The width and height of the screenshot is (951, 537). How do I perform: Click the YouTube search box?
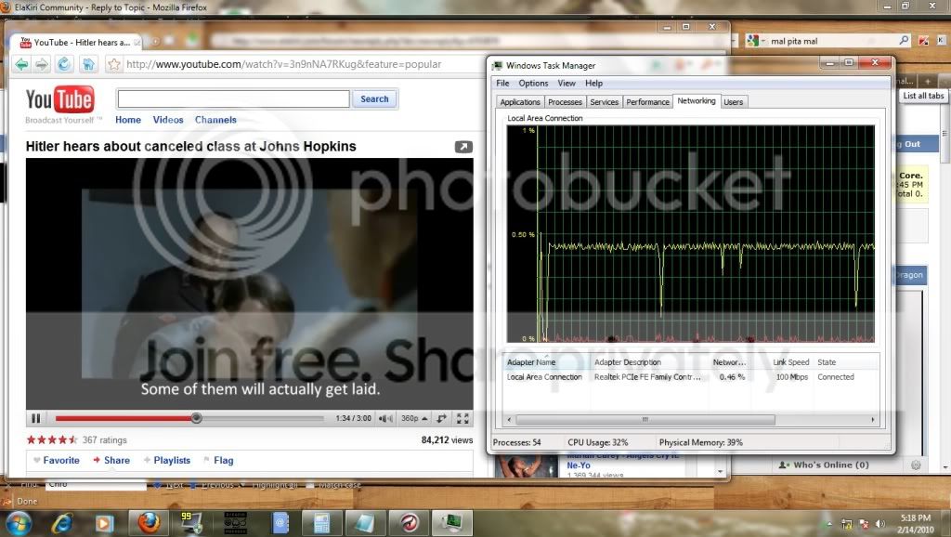pos(233,98)
